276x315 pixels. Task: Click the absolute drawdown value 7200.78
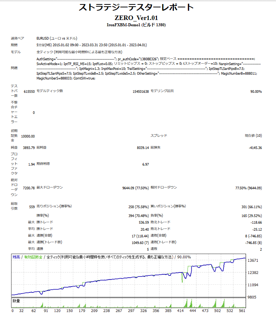click(29, 188)
